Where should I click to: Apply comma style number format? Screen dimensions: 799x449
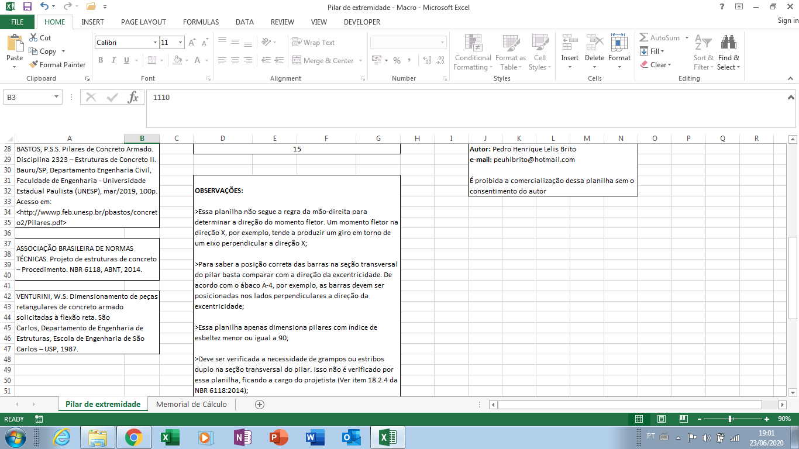coord(411,60)
